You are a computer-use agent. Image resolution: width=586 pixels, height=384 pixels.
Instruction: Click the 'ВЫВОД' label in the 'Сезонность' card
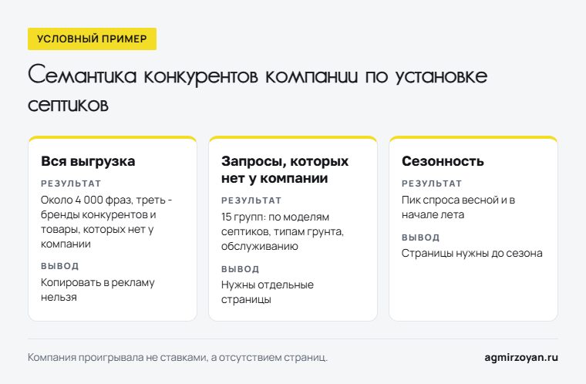pos(421,237)
